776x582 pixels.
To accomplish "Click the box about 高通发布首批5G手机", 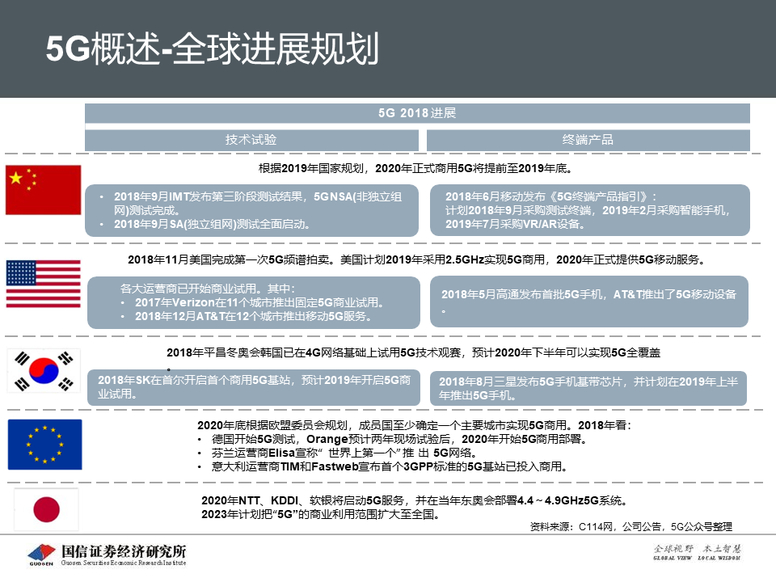I will pos(589,302).
